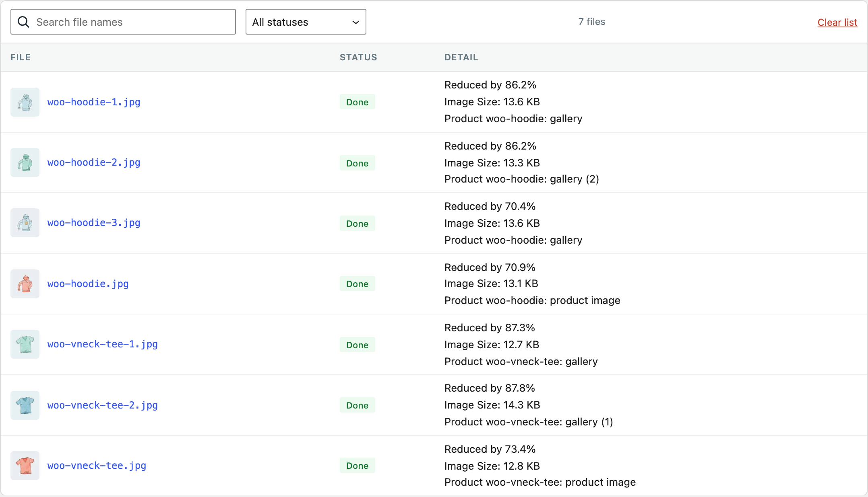Click the 7 files count label

(592, 22)
